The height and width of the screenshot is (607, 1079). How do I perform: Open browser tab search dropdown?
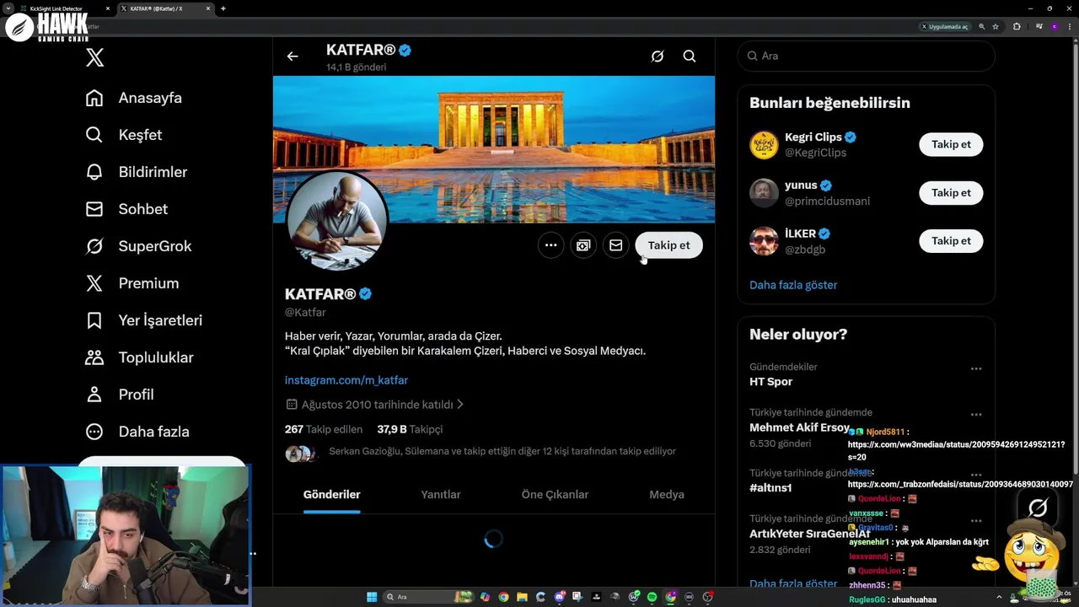pos(8,8)
